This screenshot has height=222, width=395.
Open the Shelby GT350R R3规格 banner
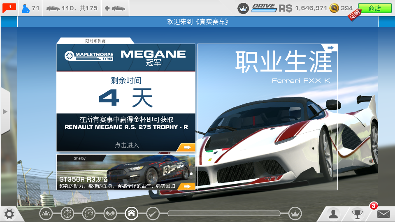tap(126, 172)
